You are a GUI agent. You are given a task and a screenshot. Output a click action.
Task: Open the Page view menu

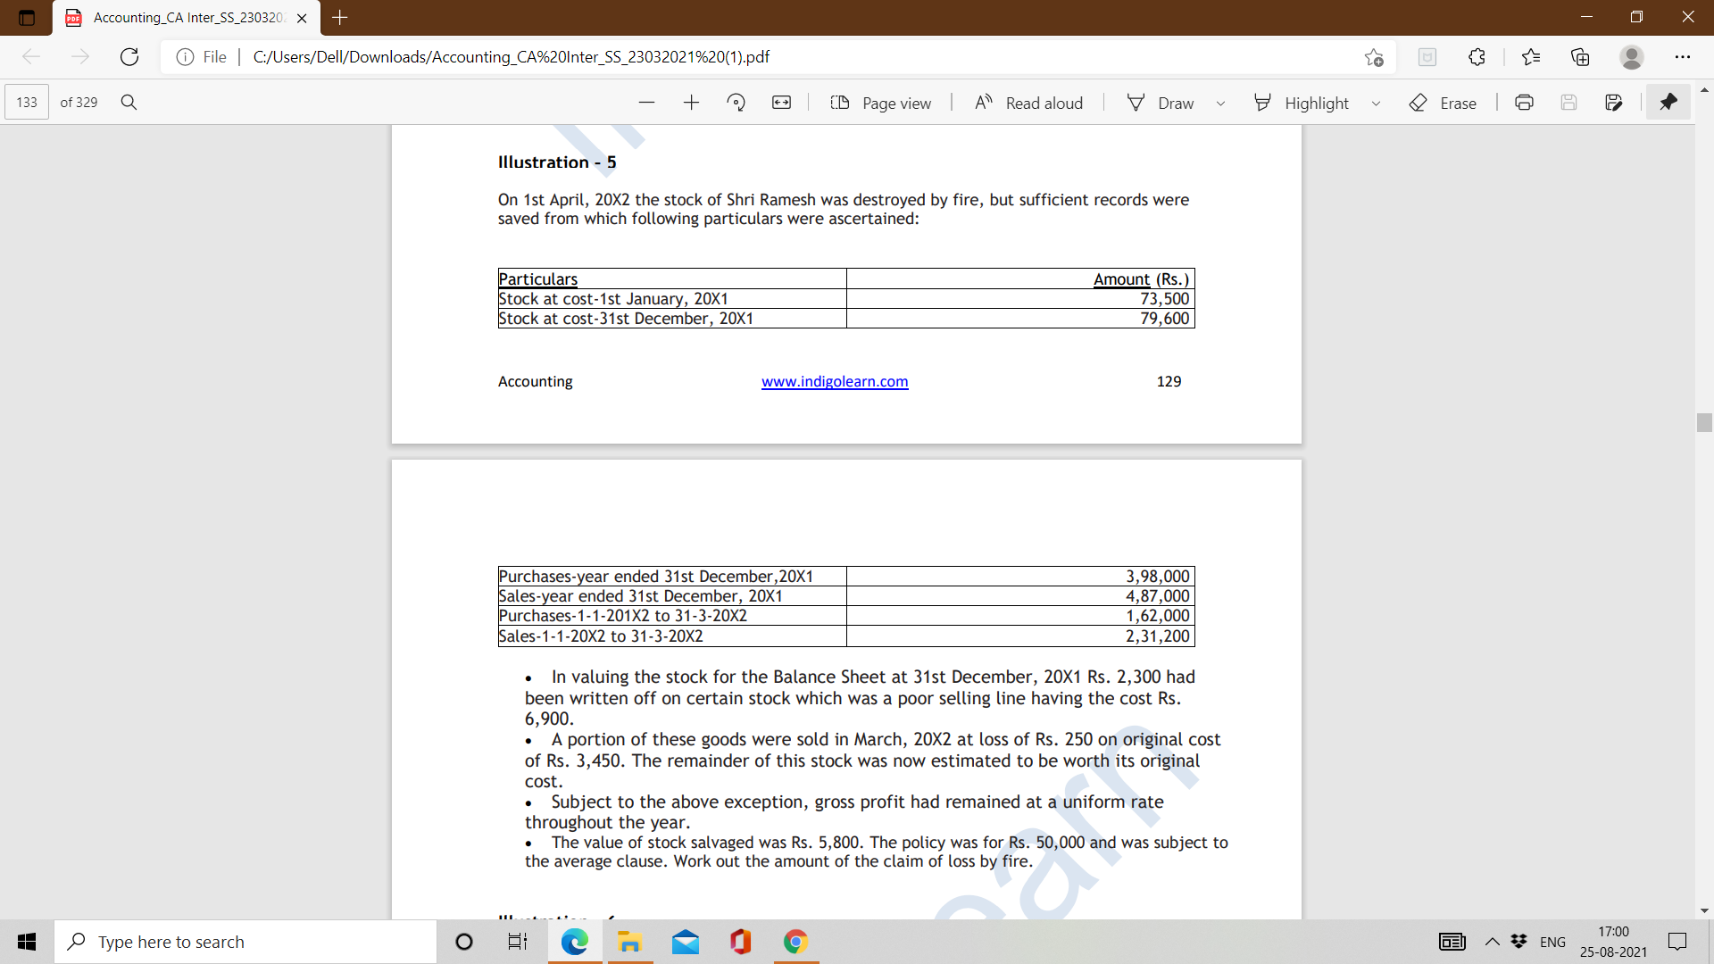point(880,103)
